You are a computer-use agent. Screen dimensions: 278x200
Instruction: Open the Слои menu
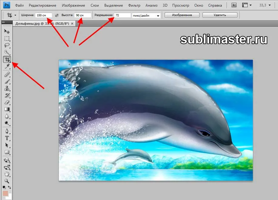coord(95,5)
